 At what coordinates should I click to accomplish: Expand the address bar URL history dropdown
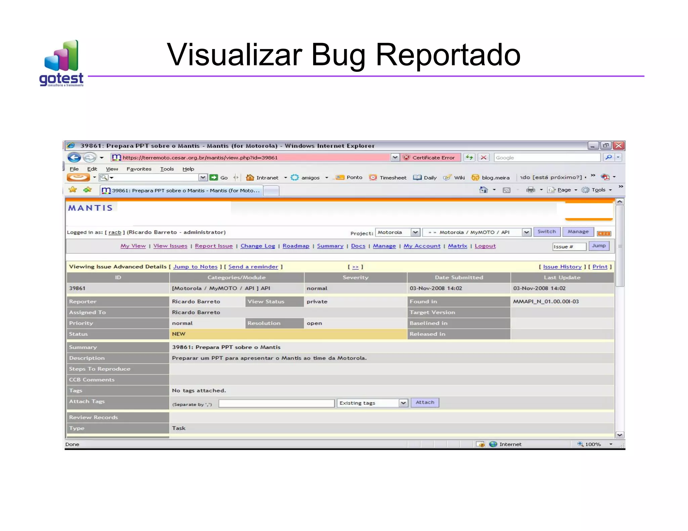395,157
